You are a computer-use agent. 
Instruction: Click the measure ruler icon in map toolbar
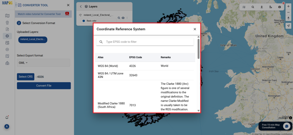[x=271, y=7]
